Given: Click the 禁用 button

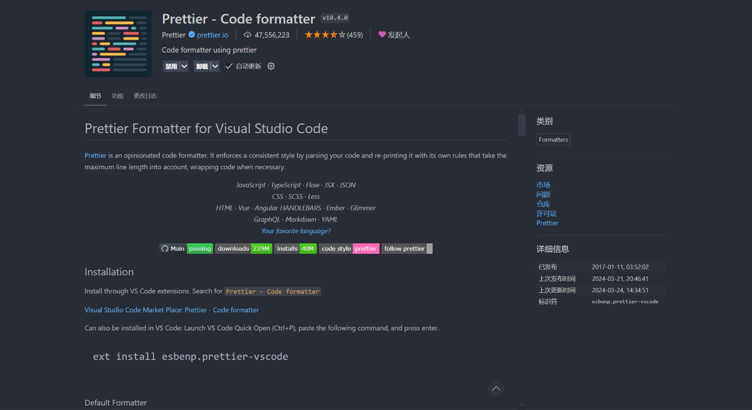Looking at the screenshot, I should (x=171, y=66).
